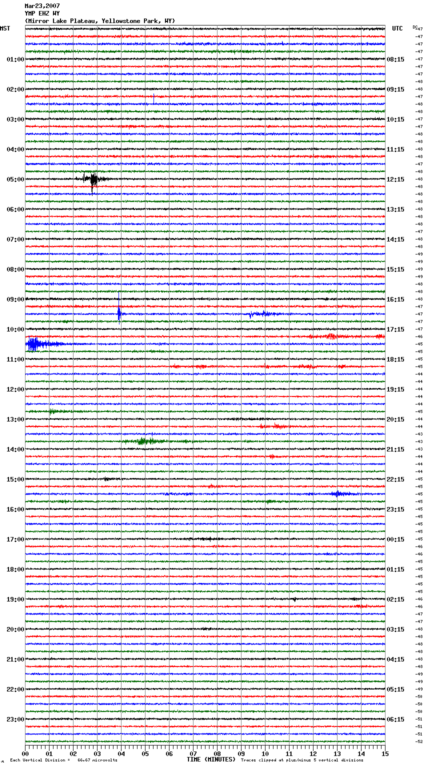Click the 06:15 UTC time label
425x767 pixels.
(x=395, y=719)
